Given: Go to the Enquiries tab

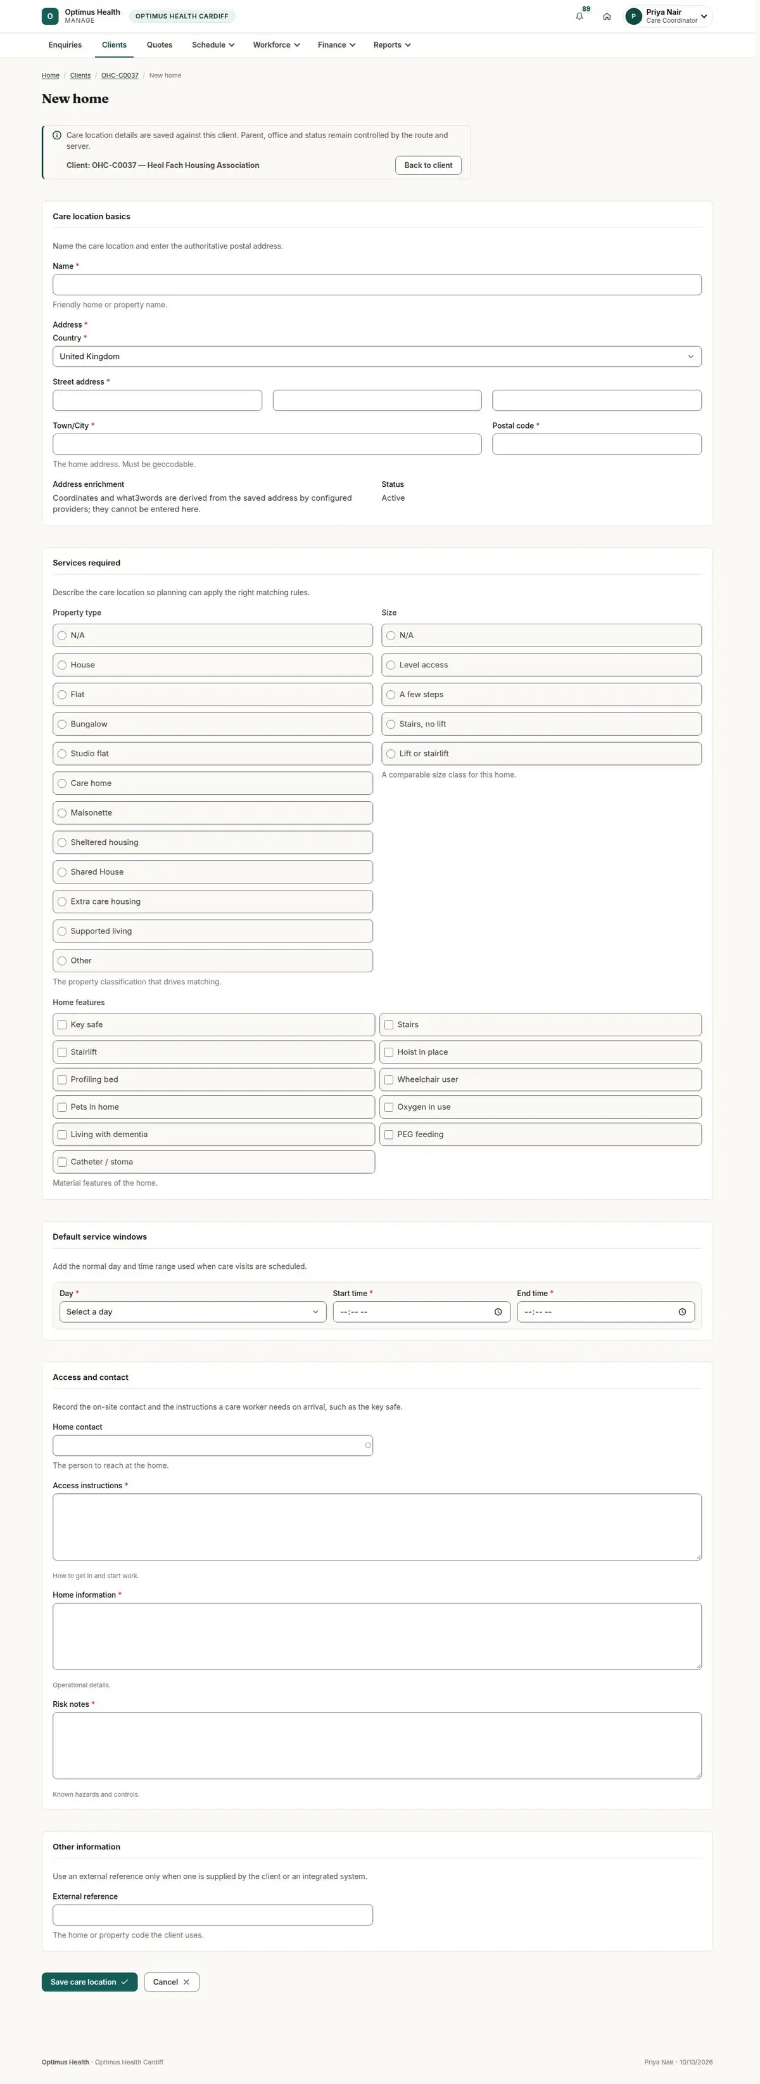Looking at the screenshot, I should coord(65,45).
